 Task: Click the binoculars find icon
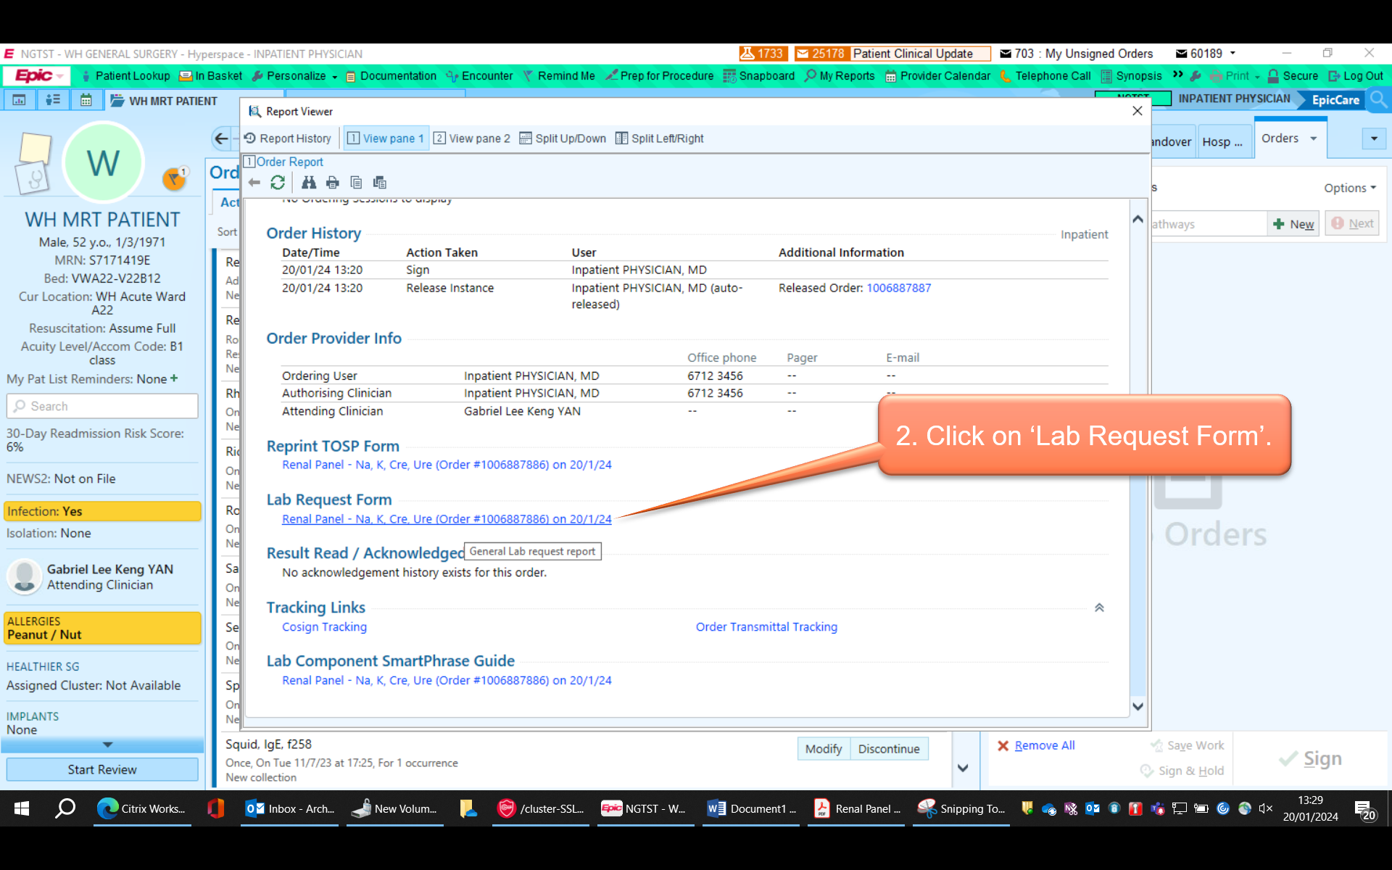coord(309,183)
